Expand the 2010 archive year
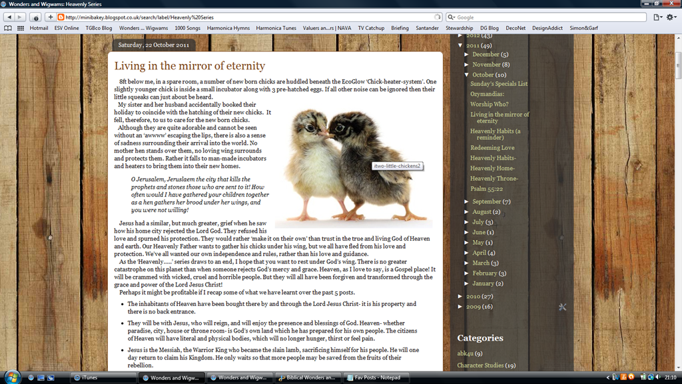Image resolution: width=682 pixels, height=384 pixels. tap(460, 296)
